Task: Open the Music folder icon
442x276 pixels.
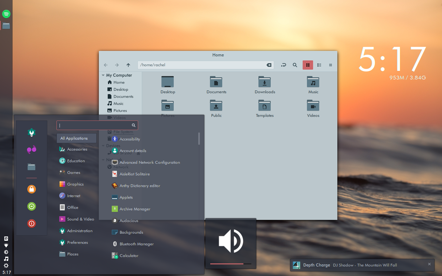Action: [x=313, y=82]
